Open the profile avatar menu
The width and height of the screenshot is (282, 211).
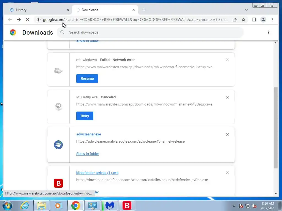click(263, 20)
